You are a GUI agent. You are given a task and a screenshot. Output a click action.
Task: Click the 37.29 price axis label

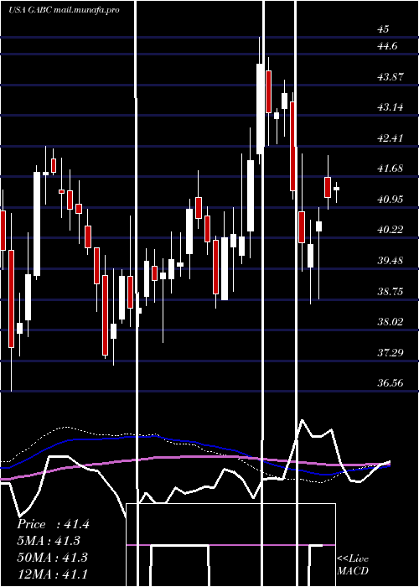tap(391, 352)
